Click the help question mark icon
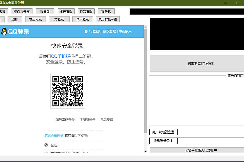This screenshot has width=244, height=162. tap(86, 32)
